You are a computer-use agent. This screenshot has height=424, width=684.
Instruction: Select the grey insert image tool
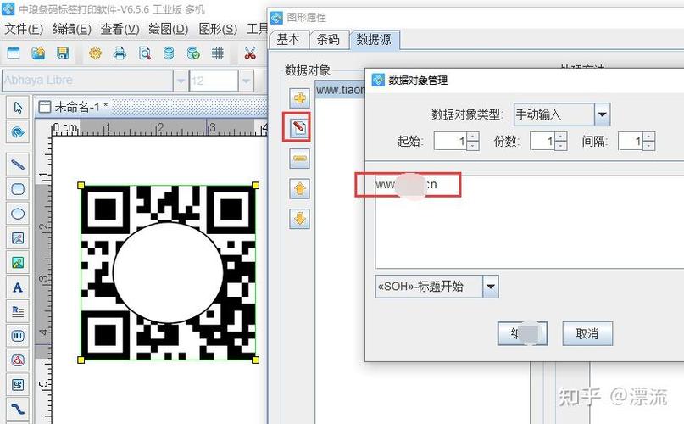(18, 238)
